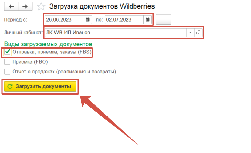This screenshot has height=153, width=251.
Task: Open calendar picker for the start date
Action: (88, 20)
